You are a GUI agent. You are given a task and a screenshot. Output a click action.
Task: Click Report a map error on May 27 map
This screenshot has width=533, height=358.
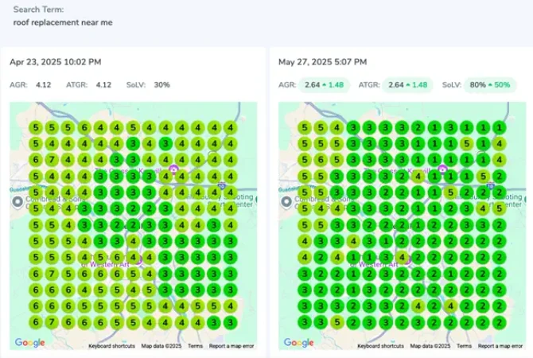tap(501, 346)
